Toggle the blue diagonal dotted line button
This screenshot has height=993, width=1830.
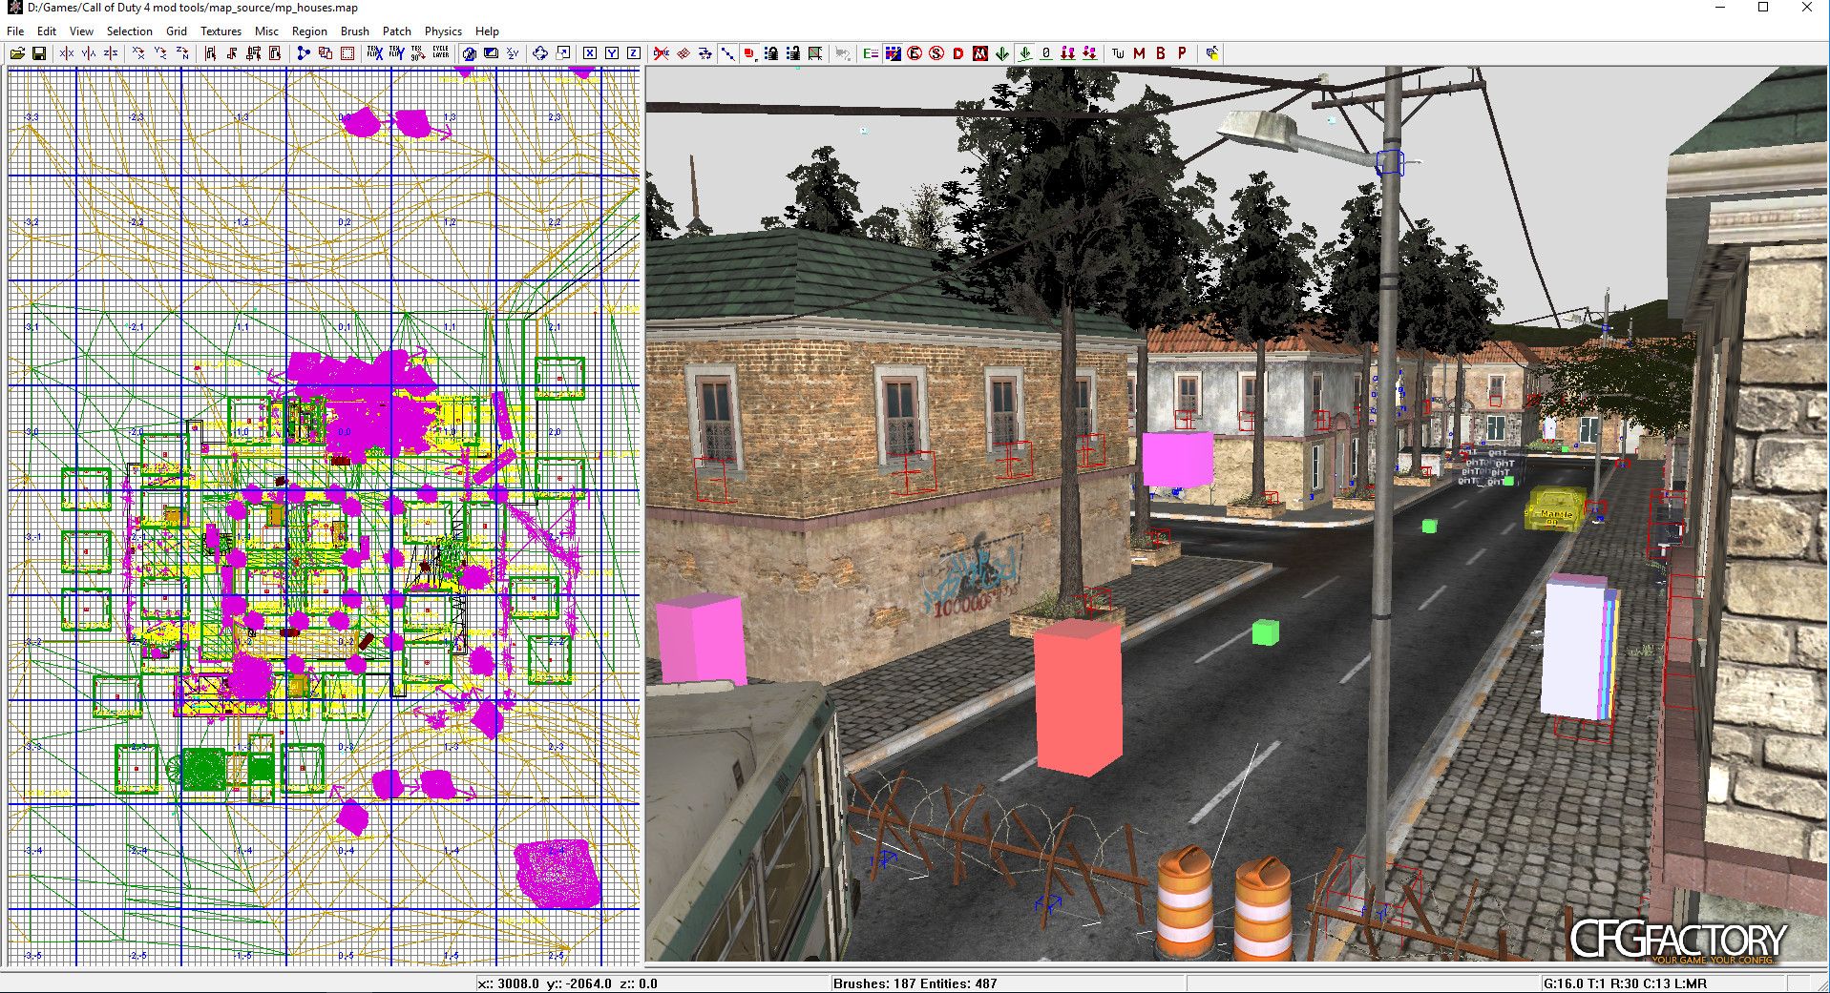point(727,53)
